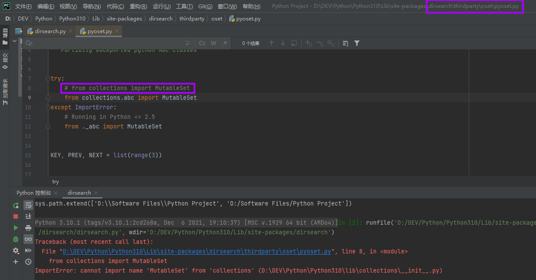Open the 运行(U) menu
The height and width of the screenshot is (280, 536).
coord(162,7)
